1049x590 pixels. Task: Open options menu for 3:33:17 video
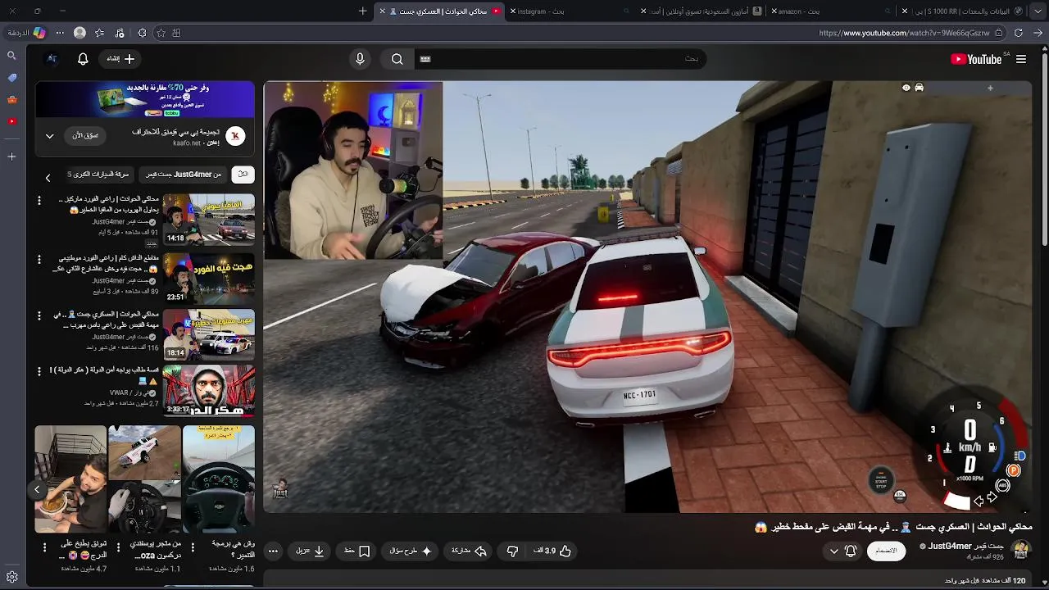point(39,371)
